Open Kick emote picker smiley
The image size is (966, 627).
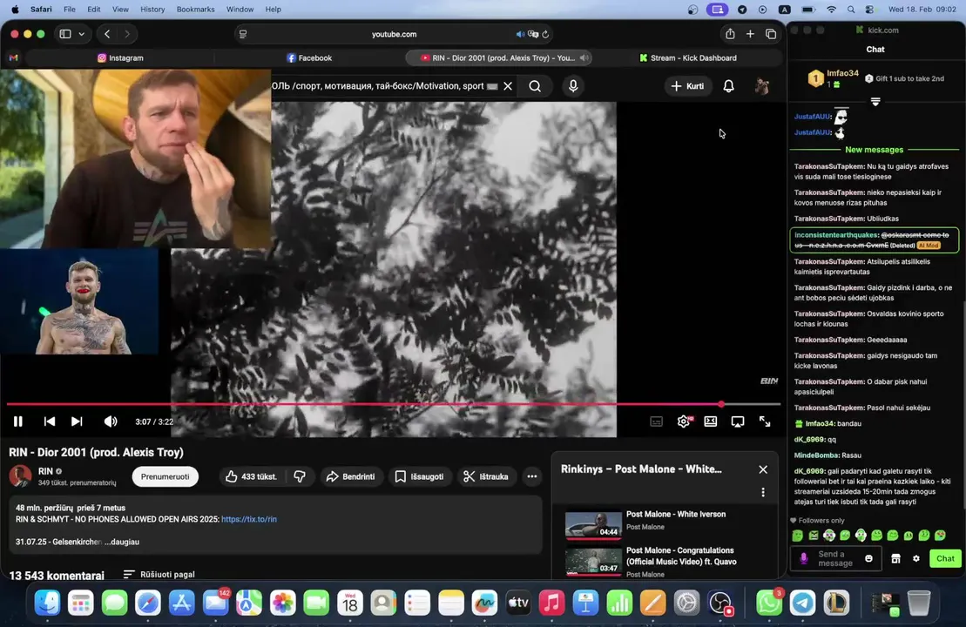point(868,558)
